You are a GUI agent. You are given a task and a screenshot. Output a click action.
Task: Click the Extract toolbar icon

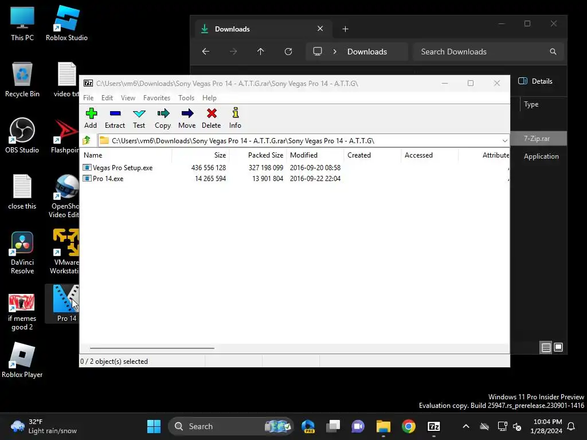(115, 118)
